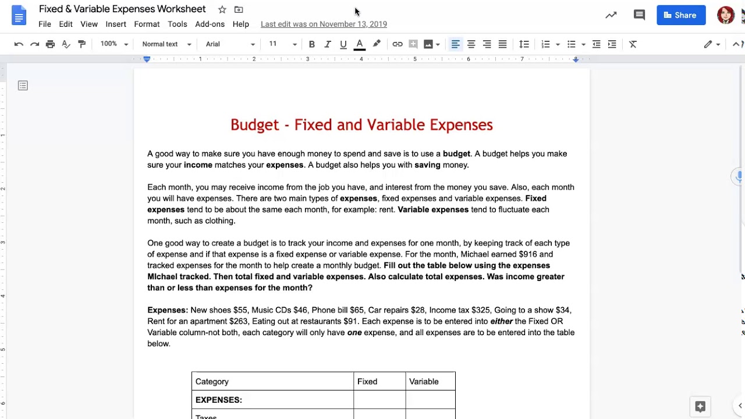Expand the image options arrow
The height and width of the screenshot is (419, 745).
coord(438,44)
